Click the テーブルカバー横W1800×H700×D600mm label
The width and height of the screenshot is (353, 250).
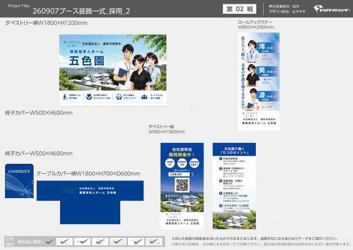point(88,174)
